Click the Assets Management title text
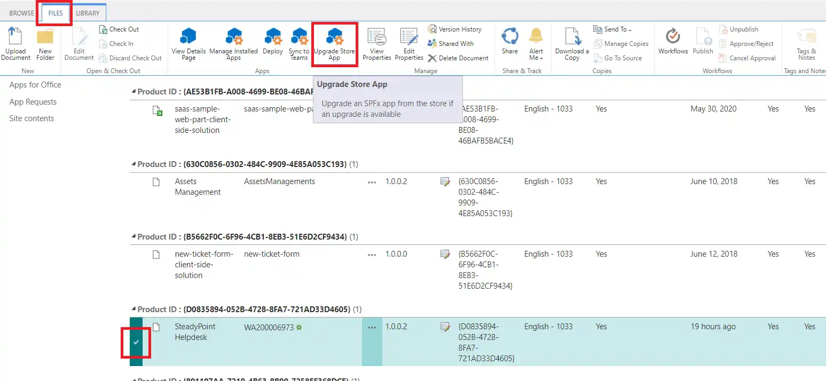This screenshot has width=826, height=381. coord(198,187)
